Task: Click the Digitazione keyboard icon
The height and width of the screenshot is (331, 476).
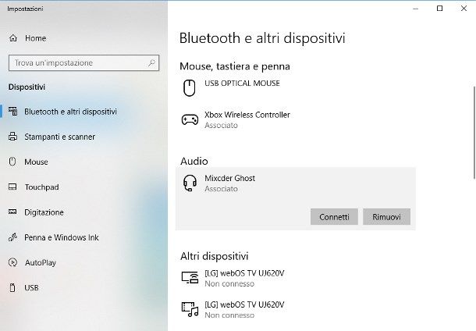Action: point(12,212)
